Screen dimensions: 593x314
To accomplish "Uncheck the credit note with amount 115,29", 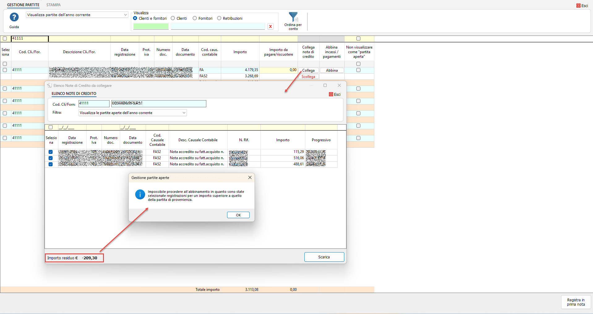I will (51, 152).
